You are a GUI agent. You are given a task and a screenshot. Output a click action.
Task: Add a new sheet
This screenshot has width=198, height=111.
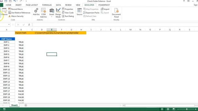(26, 105)
